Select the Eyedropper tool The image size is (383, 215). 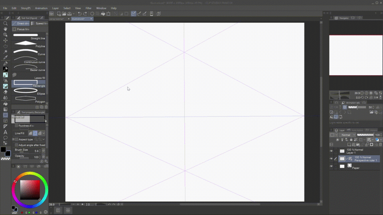coord(5,57)
